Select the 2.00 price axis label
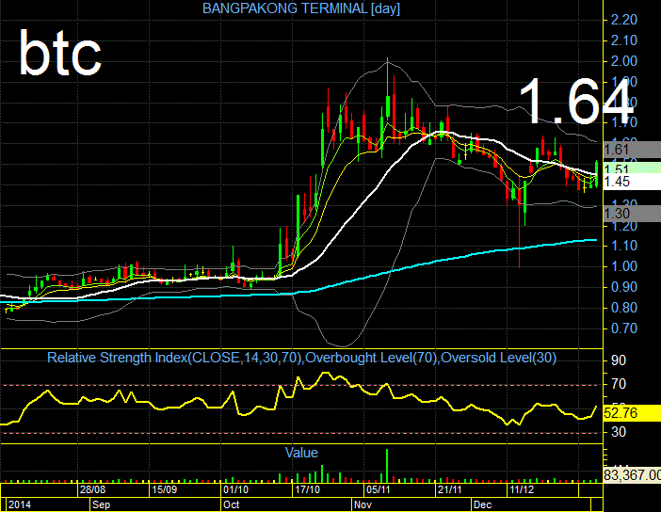This screenshot has width=661, height=512. [623, 61]
